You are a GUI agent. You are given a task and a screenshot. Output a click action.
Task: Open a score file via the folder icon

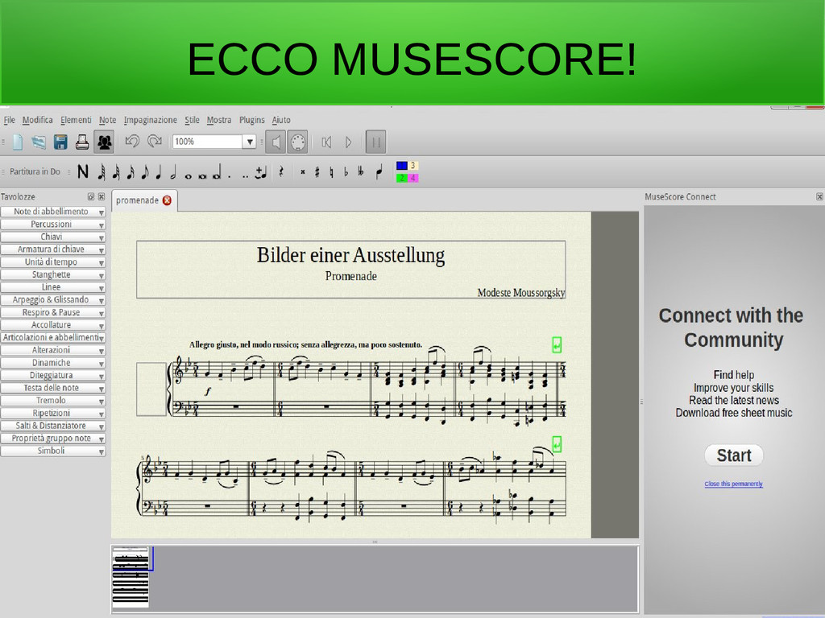tap(39, 142)
